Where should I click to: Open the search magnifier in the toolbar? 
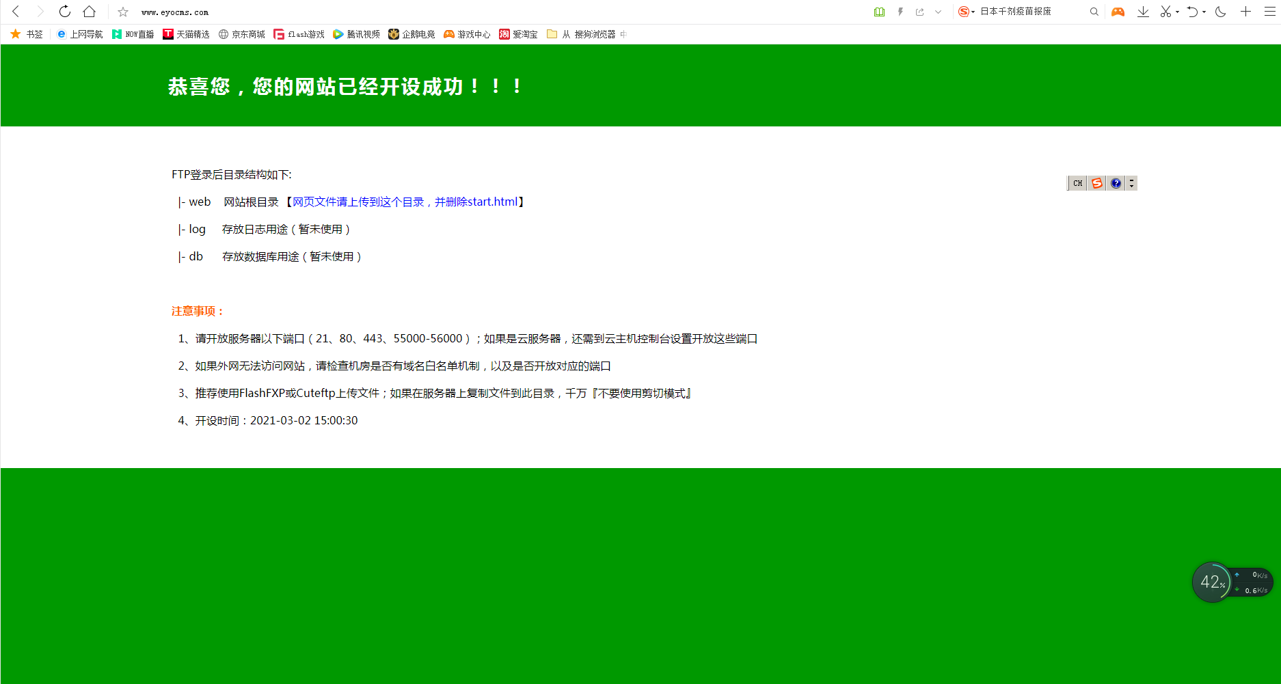[x=1094, y=12]
